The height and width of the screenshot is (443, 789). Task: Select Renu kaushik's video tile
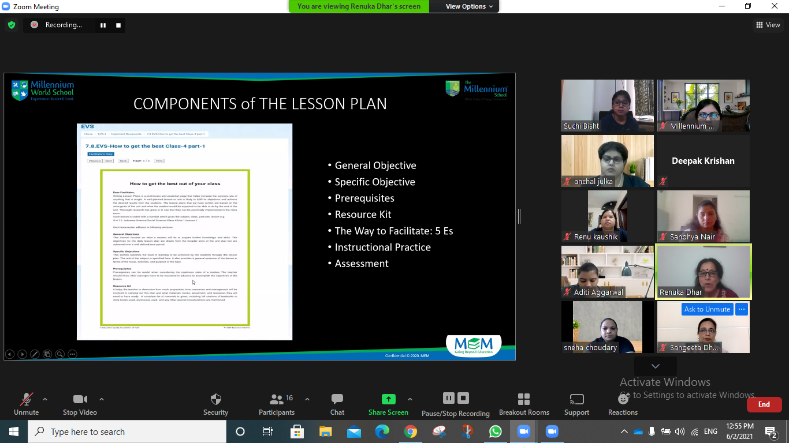point(608,216)
